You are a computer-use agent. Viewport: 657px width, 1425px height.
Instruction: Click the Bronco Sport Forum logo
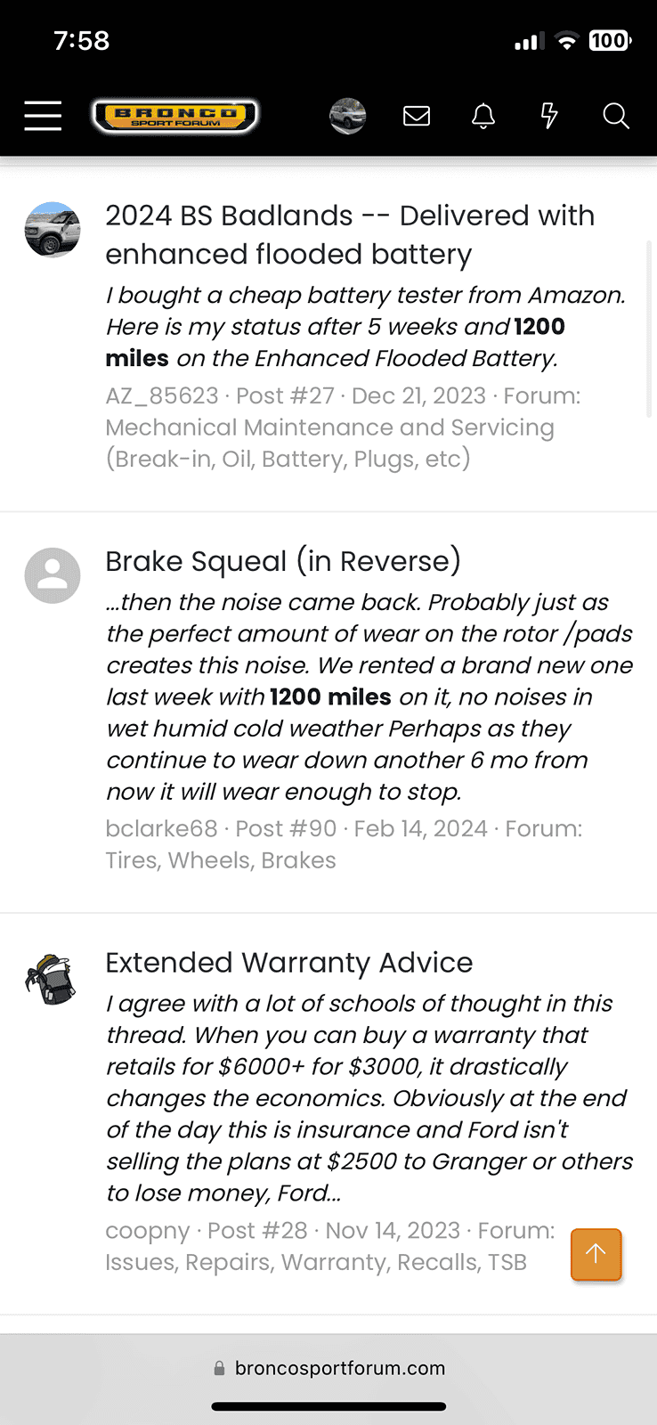click(175, 116)
